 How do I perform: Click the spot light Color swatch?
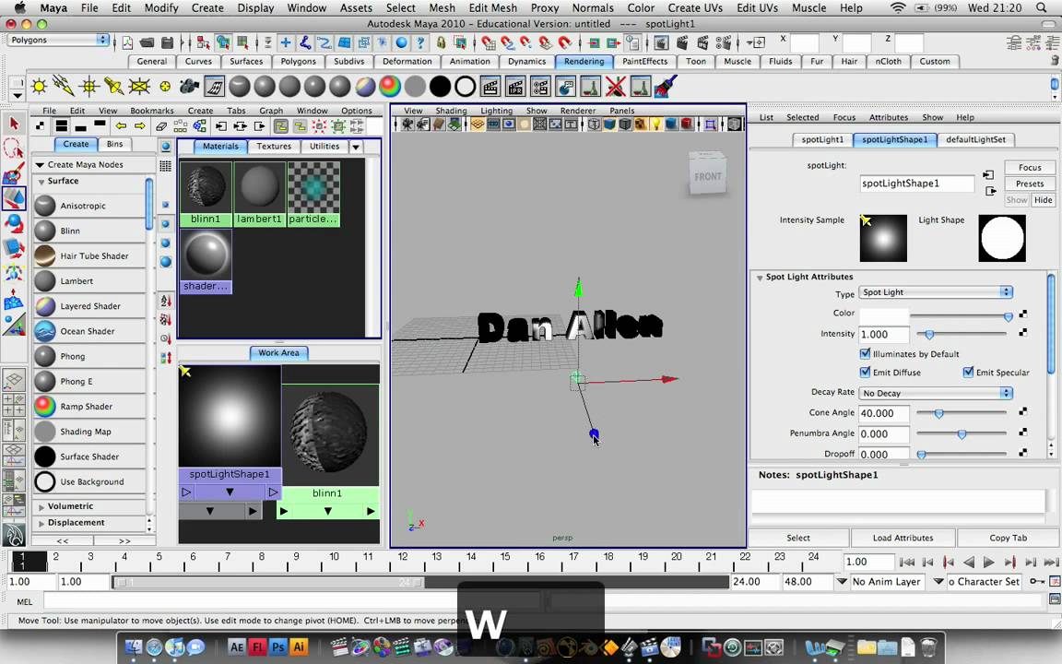click(884, 315)
